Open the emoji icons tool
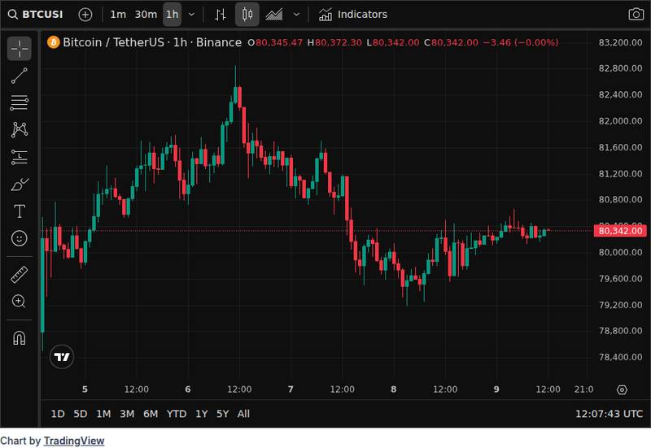The height and width of the screenshot is (448, 651). point(19,238)
